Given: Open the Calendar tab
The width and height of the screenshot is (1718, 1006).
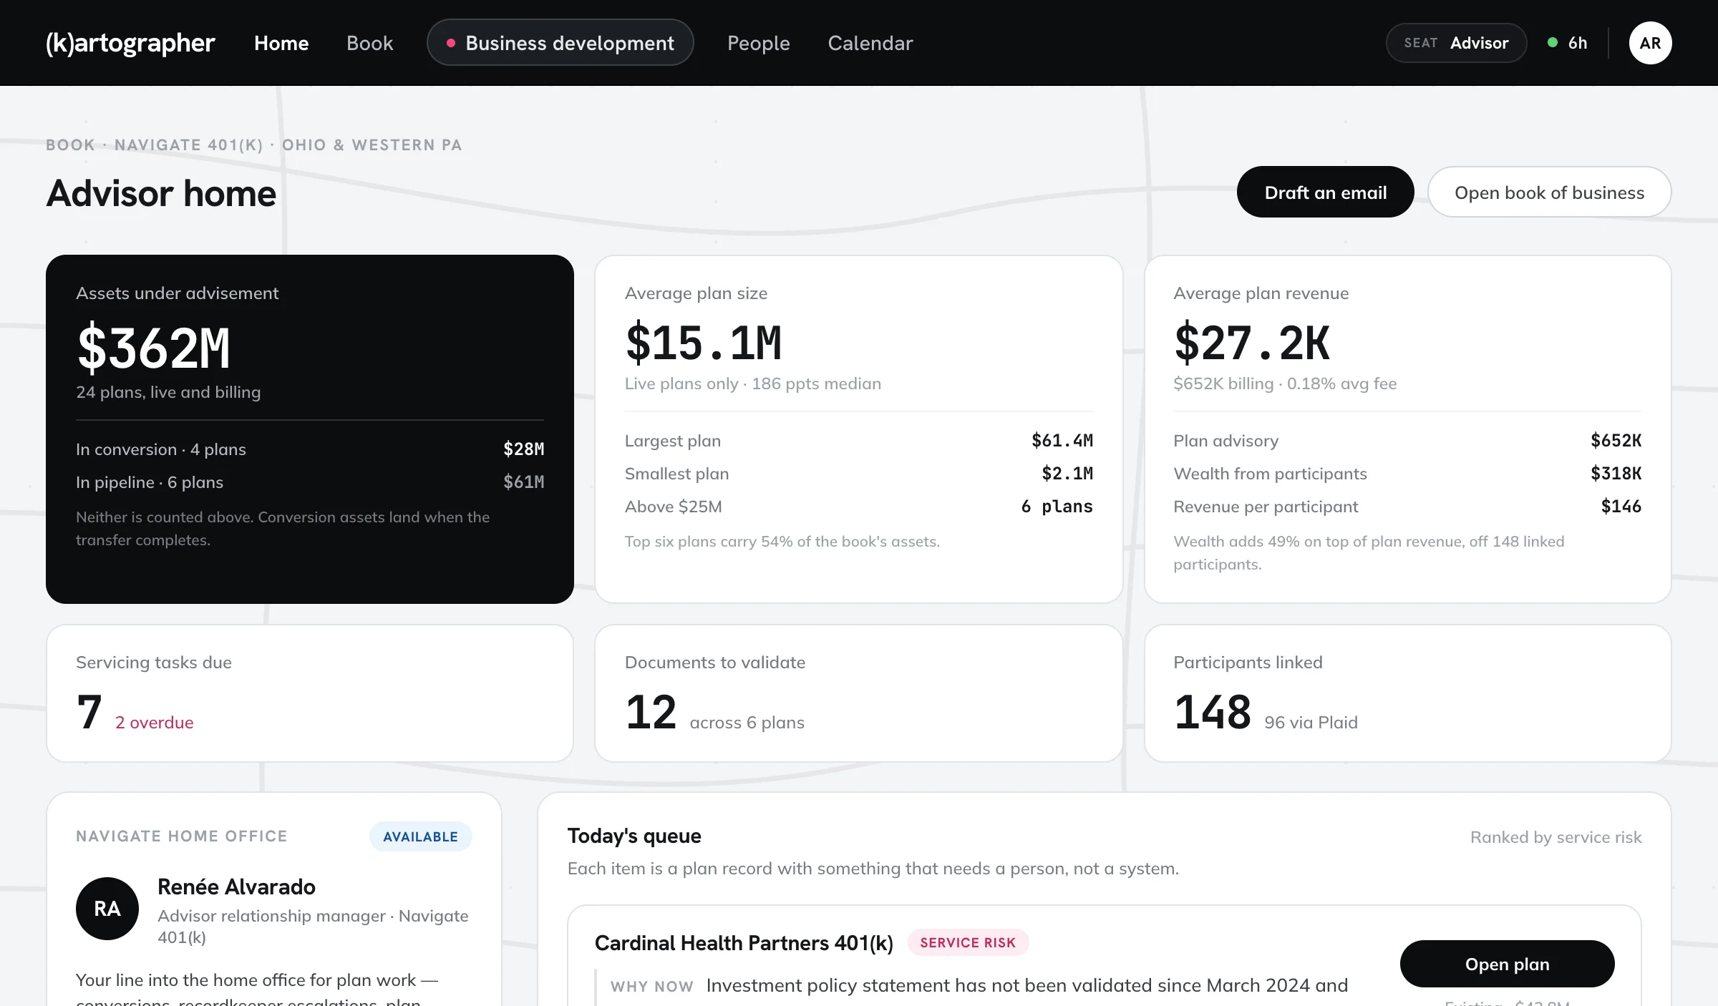Looking at the screenshot, I should 870,43.
